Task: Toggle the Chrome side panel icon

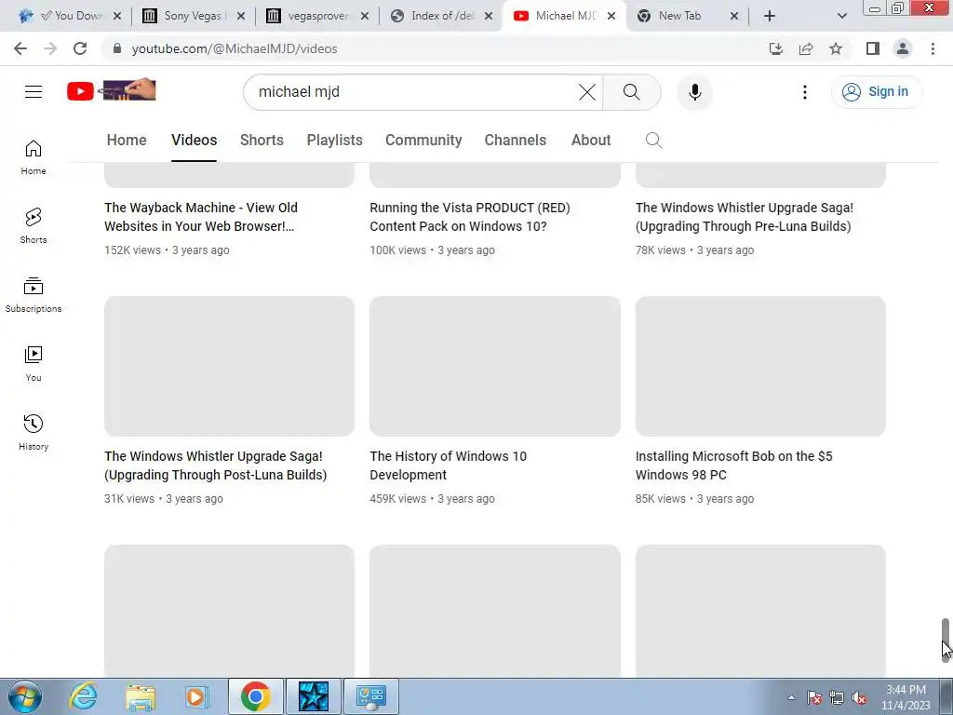Action: [873, 48]
